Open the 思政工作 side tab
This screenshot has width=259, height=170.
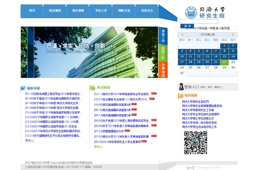click(163, 36)
